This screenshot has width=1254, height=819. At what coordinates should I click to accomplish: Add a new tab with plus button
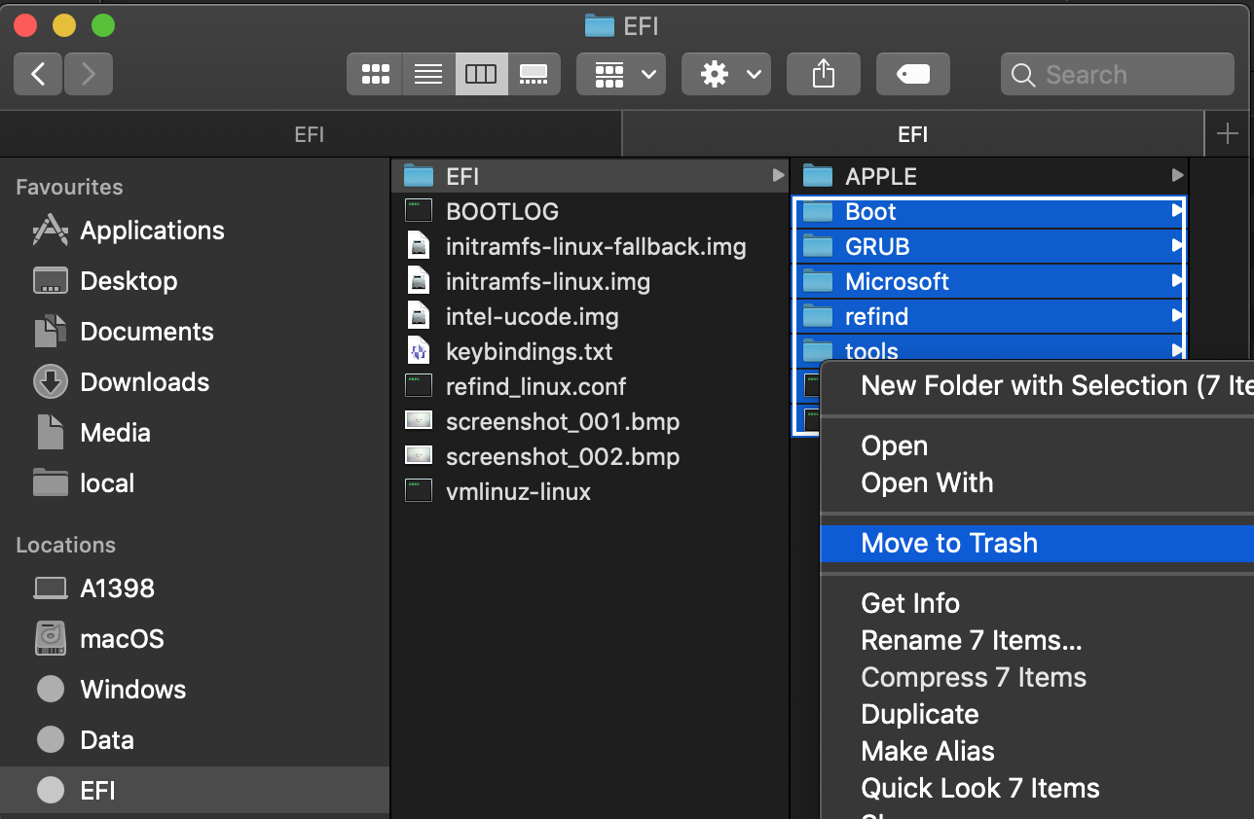click(1228, 134)
